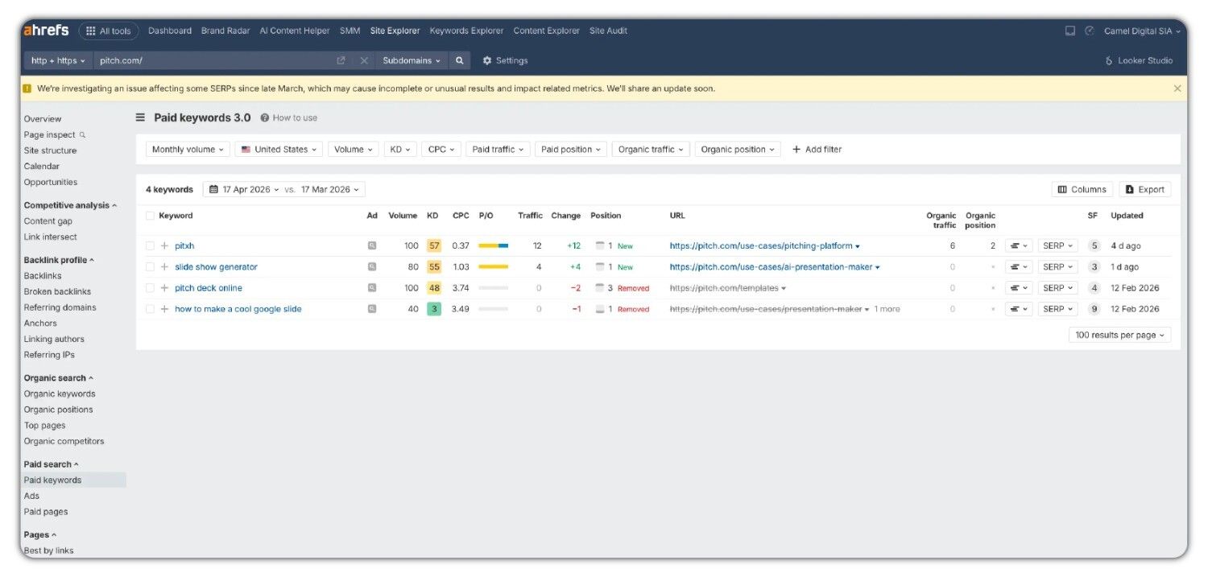Click the SF count 5 for pitxh
This screenshot has width=1208, height=577.
(1094, 245)
